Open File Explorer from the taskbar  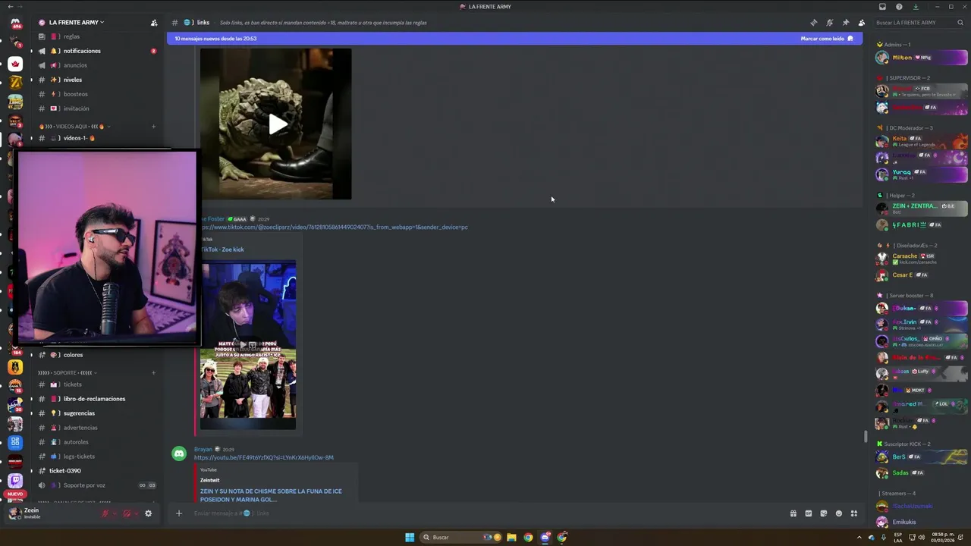pyautogui.click(x=511, y=538)
